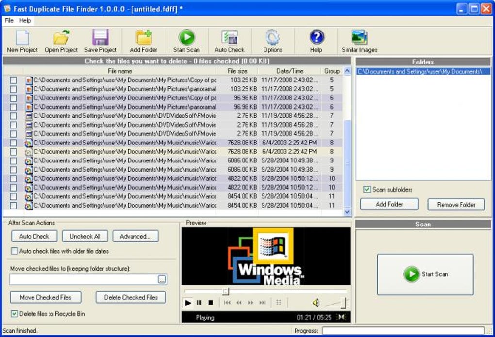Click the Delete Checked Files button
This screenshot has width=495, height=337.
(131, 297)
